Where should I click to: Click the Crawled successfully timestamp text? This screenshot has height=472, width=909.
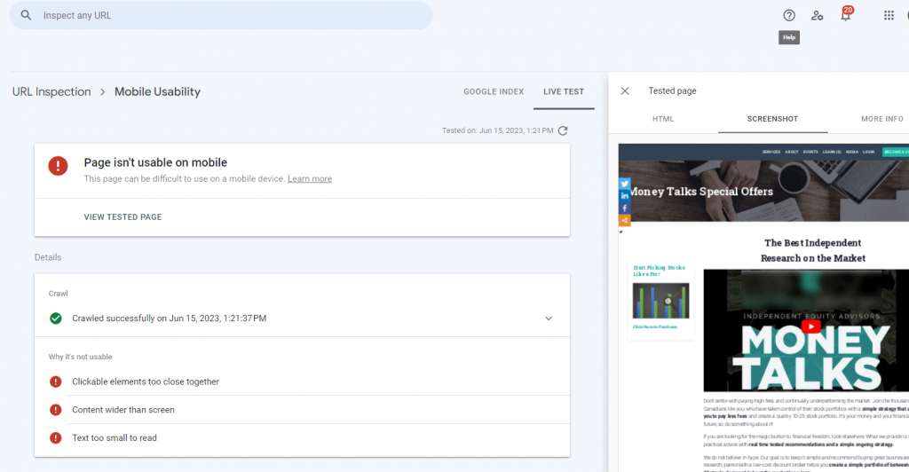[x=170, y=319]
